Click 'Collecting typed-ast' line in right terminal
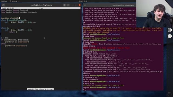Viewport: 173px width, 97px height. 100,16
